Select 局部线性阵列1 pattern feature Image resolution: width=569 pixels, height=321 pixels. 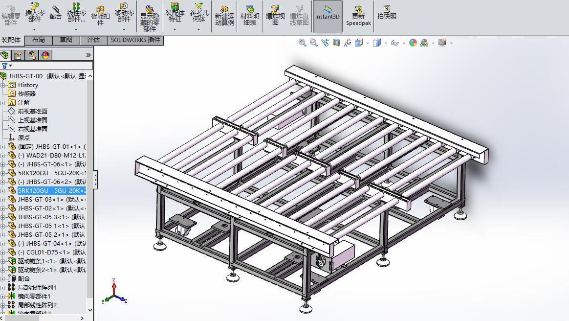(x=37, y=288)
